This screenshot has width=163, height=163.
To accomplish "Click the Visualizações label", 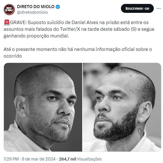I will [89, 159].
